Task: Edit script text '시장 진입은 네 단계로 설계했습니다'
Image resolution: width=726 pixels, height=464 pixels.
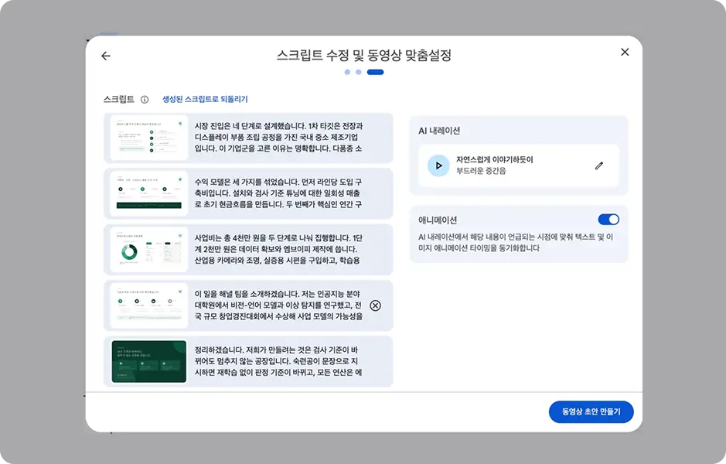Action: click(x=279, y=138)
